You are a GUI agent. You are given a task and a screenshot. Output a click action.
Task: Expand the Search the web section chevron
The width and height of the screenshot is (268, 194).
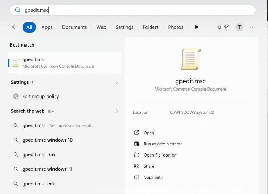click(117, 111)
